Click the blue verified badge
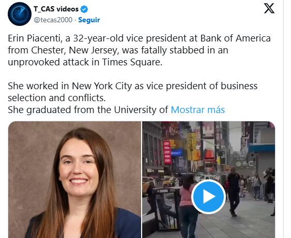The image size is (291, 238). (x=84, y=9)
